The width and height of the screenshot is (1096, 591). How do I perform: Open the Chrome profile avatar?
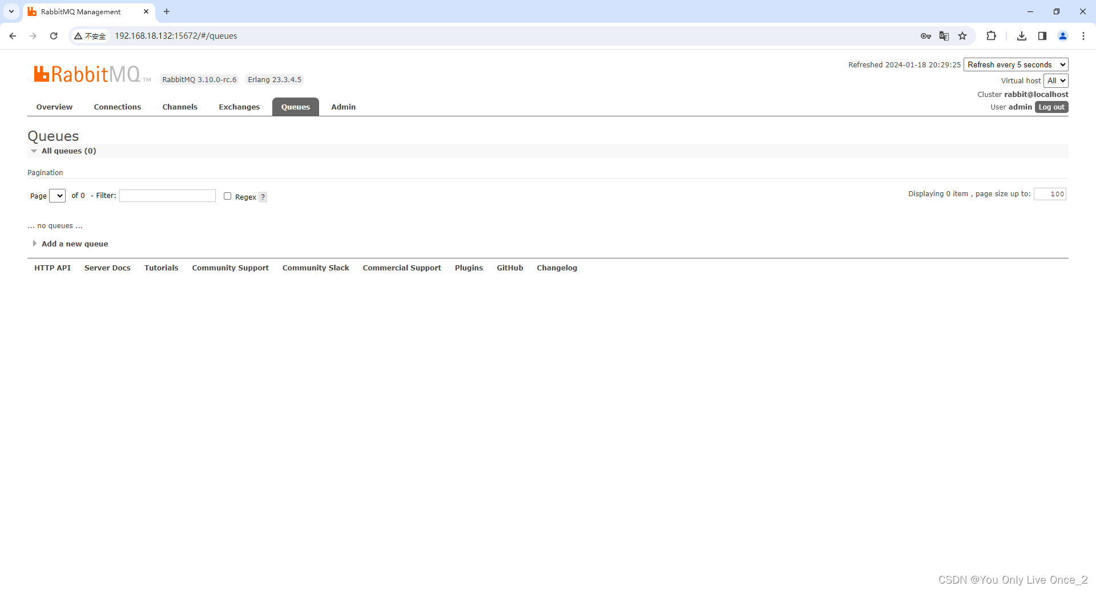coord(1062,36)
